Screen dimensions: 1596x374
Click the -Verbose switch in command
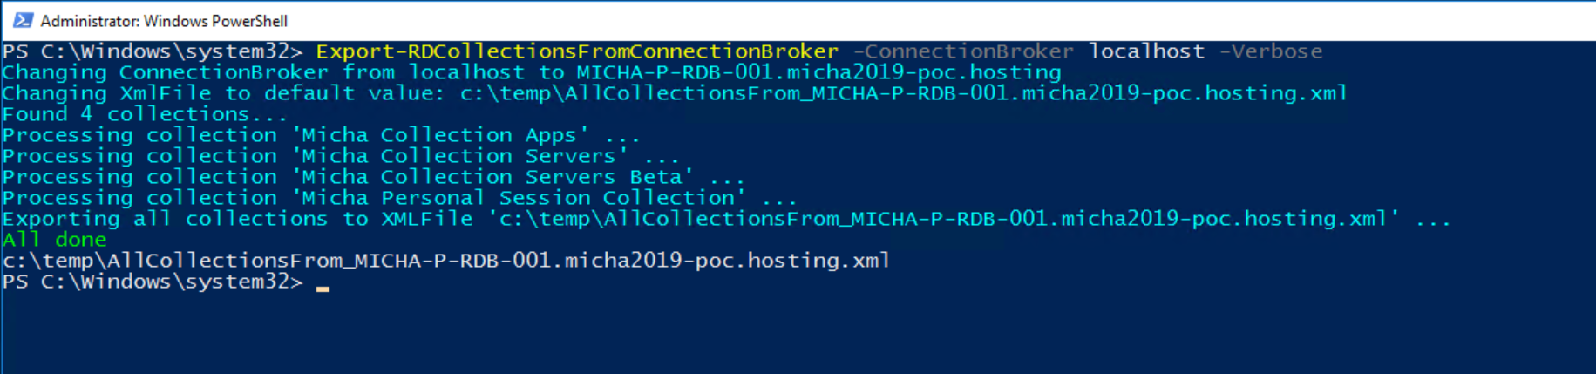click(1270, 51)
